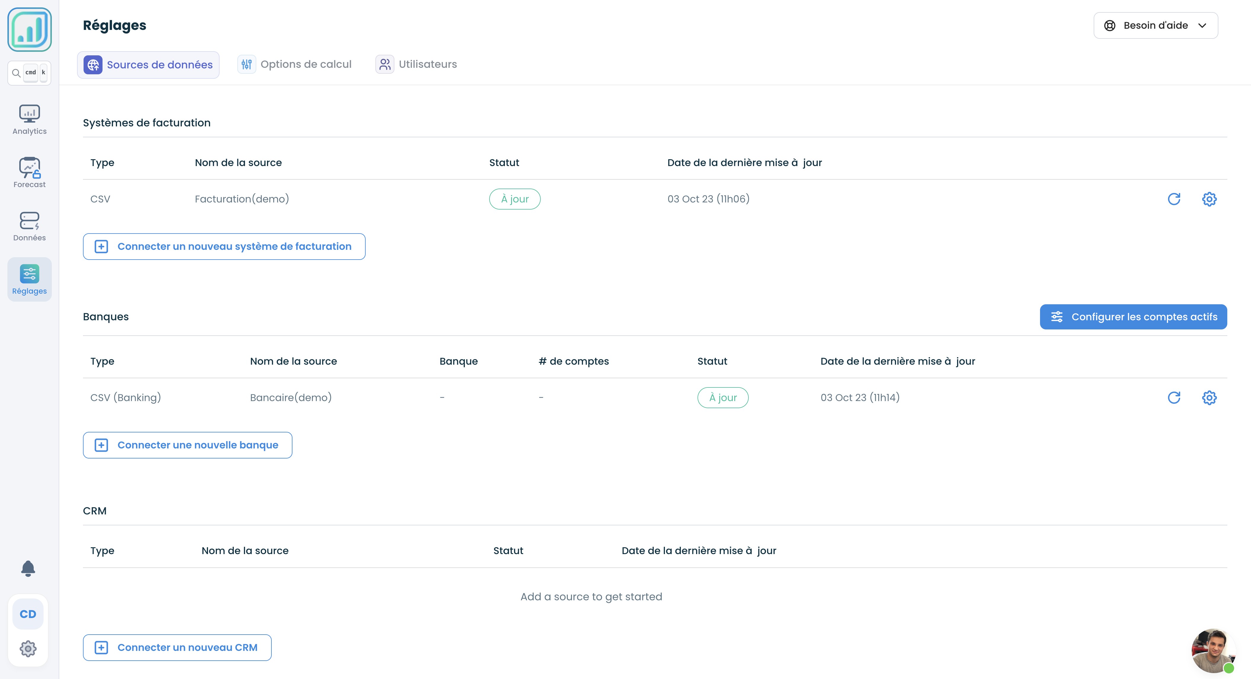The image size is (1251, 679).
Task: Click the # de comptes column header
Action: [x=574, y=361]
